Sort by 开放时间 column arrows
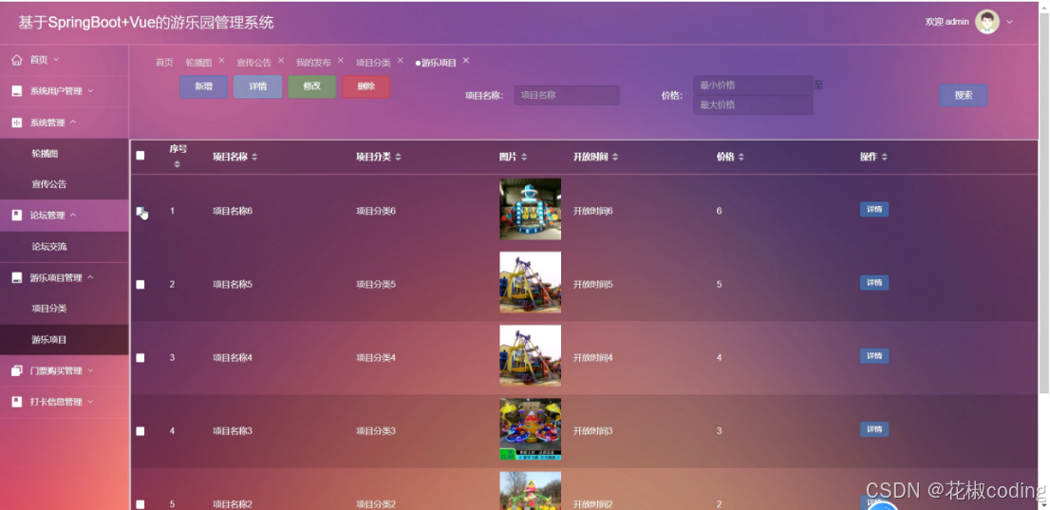 615,157
